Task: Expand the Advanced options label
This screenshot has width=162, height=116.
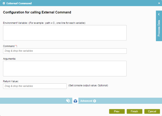Action: pos(86,101)
